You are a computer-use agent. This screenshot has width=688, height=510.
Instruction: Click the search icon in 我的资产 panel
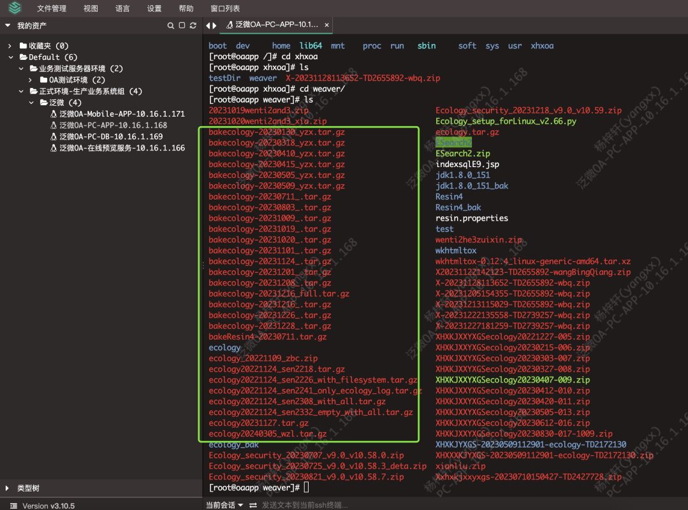pyautogui.click(x=170, y=25)
